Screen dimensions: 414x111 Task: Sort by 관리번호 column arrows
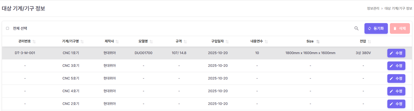click(x=34, y=41)
